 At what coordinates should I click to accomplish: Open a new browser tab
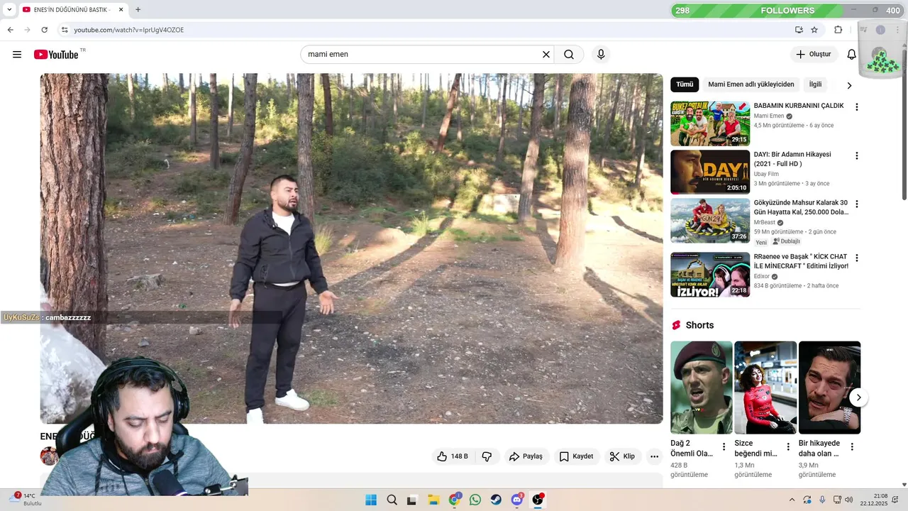[x=138, y=10]
